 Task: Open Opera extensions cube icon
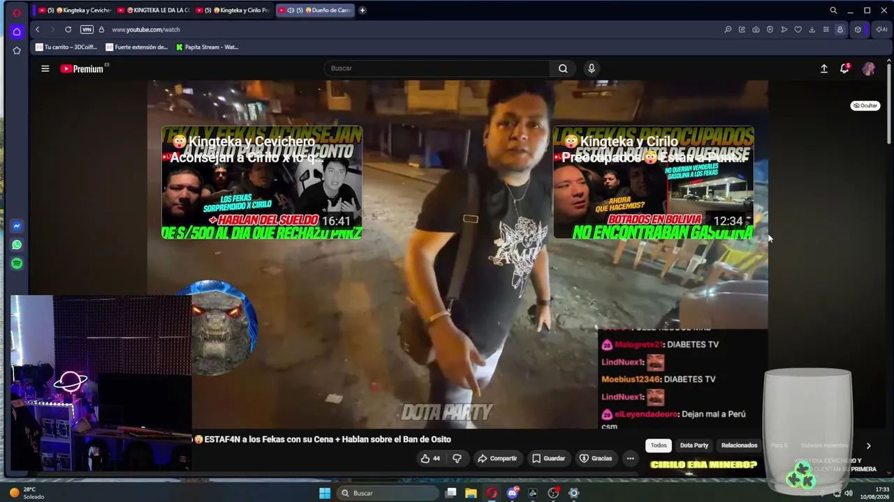(x=858, y=29)
